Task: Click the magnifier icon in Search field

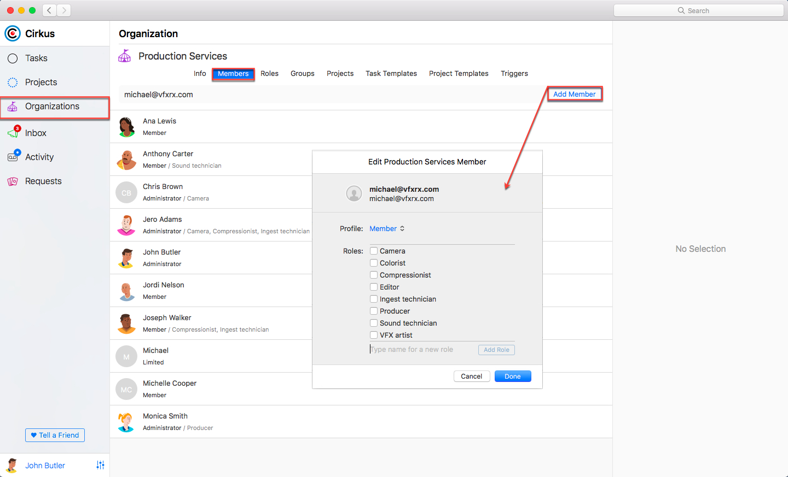Action: (x=681, y=10)
